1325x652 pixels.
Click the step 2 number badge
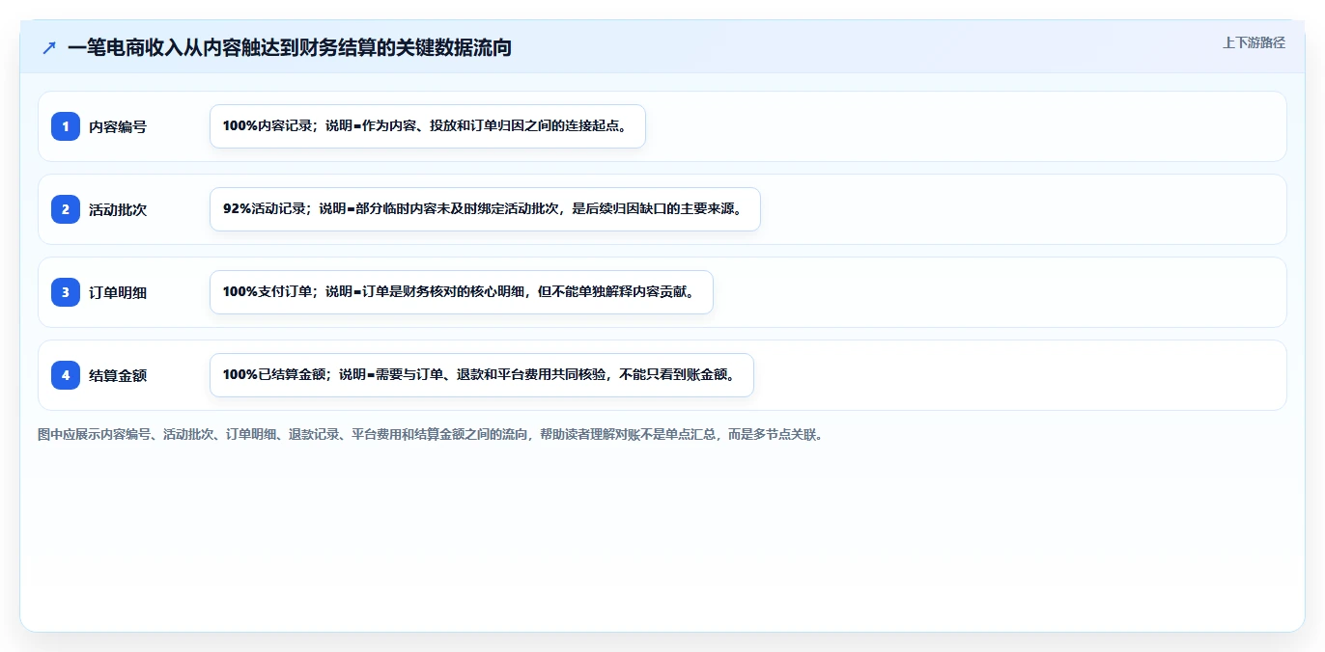66,209
